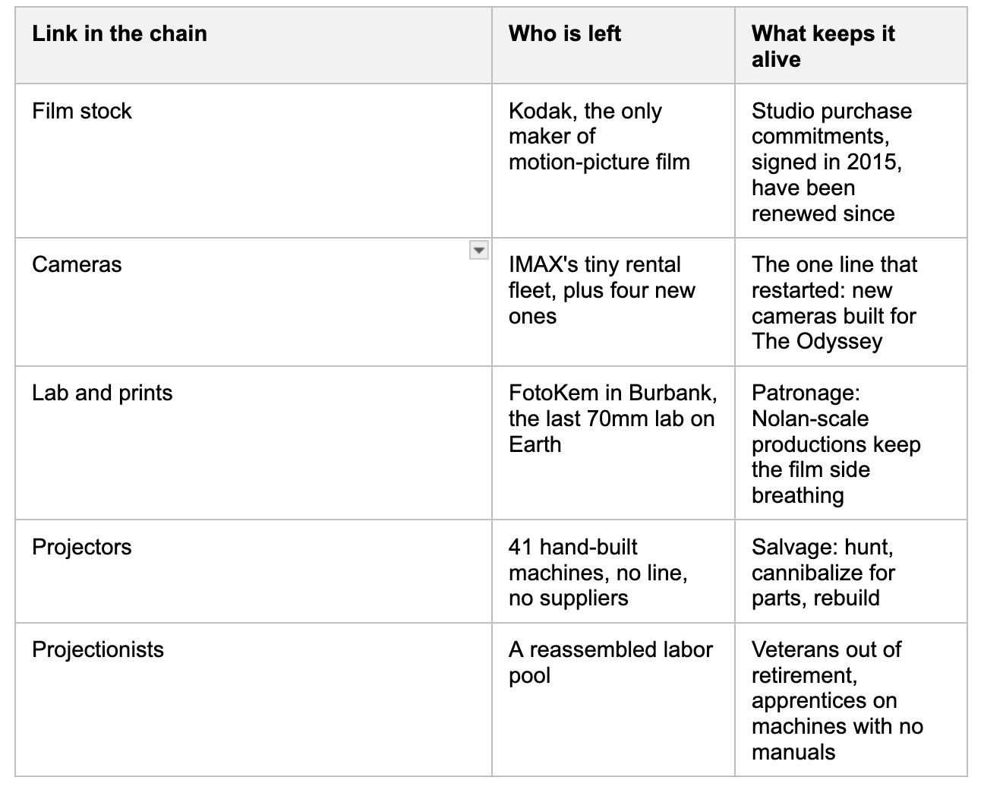
Task: Click the 'Film stock' cell
Action: point(254,161)
